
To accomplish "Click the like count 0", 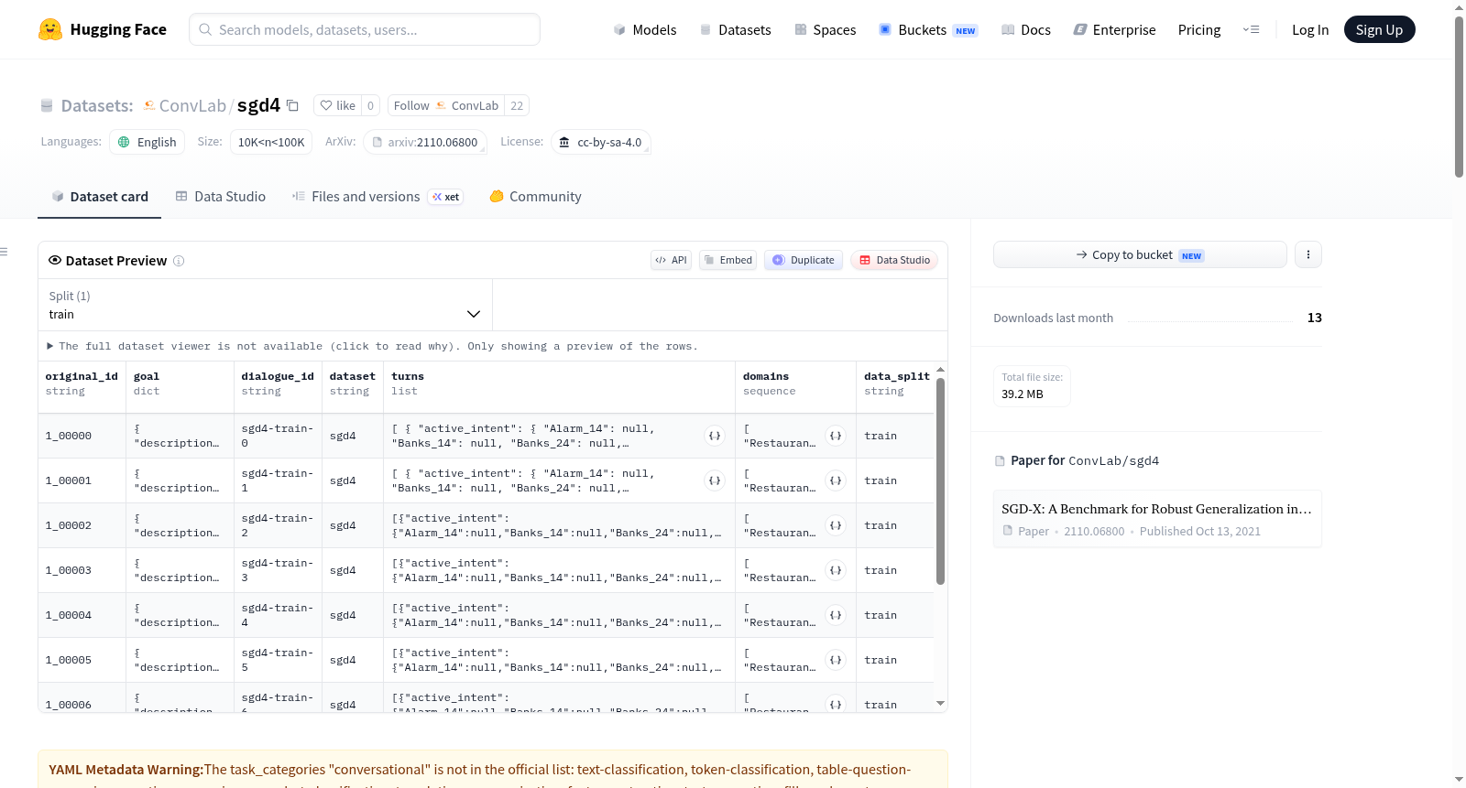I will point(370,105).
